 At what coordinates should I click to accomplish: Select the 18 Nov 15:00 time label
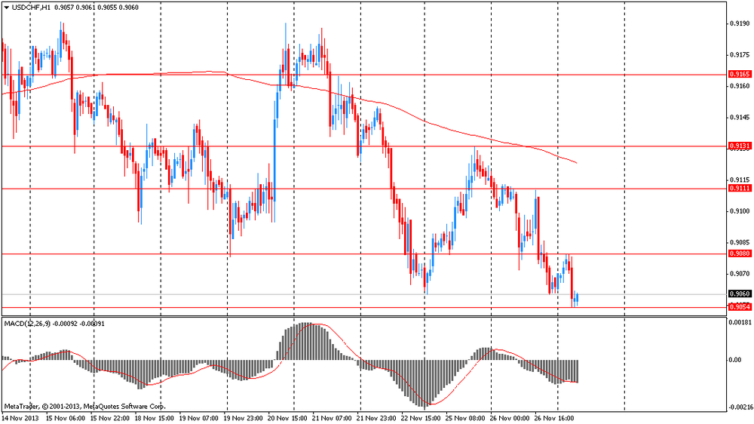[155, 416]
